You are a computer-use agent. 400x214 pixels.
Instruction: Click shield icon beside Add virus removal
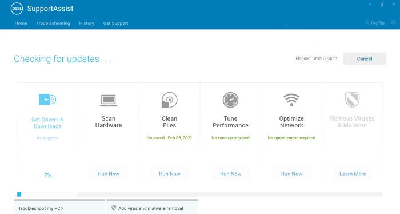point(114,208)
